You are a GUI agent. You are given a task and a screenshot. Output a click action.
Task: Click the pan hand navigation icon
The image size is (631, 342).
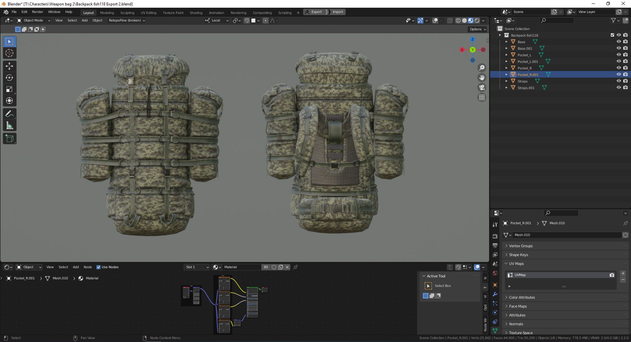click(482, 78)
